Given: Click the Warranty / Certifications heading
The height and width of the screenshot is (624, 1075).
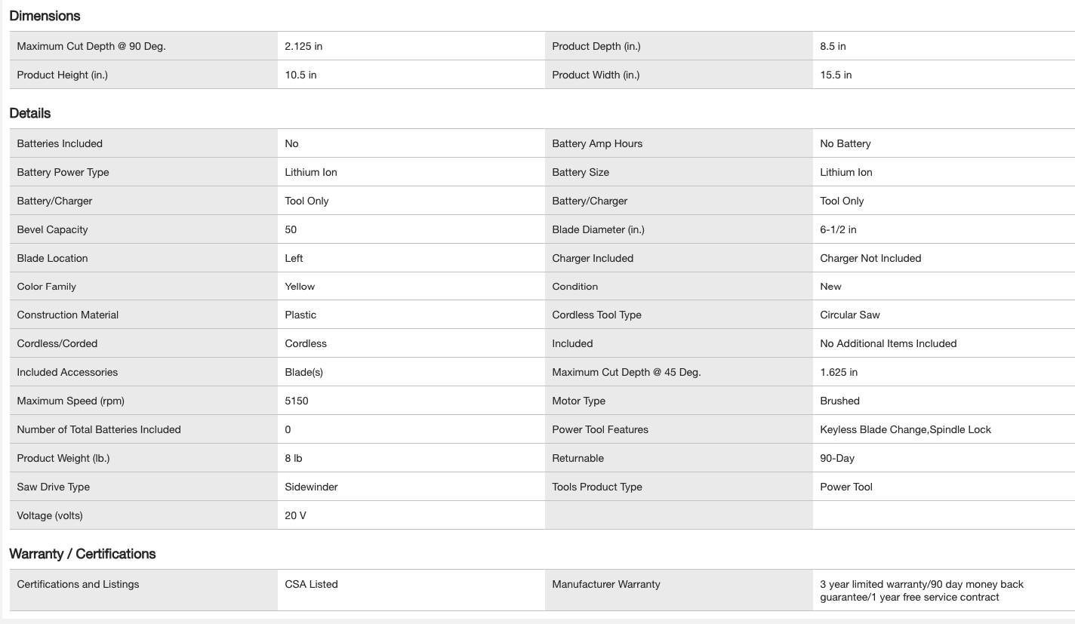Looking at the screenshot, I should tap(82, 554).
